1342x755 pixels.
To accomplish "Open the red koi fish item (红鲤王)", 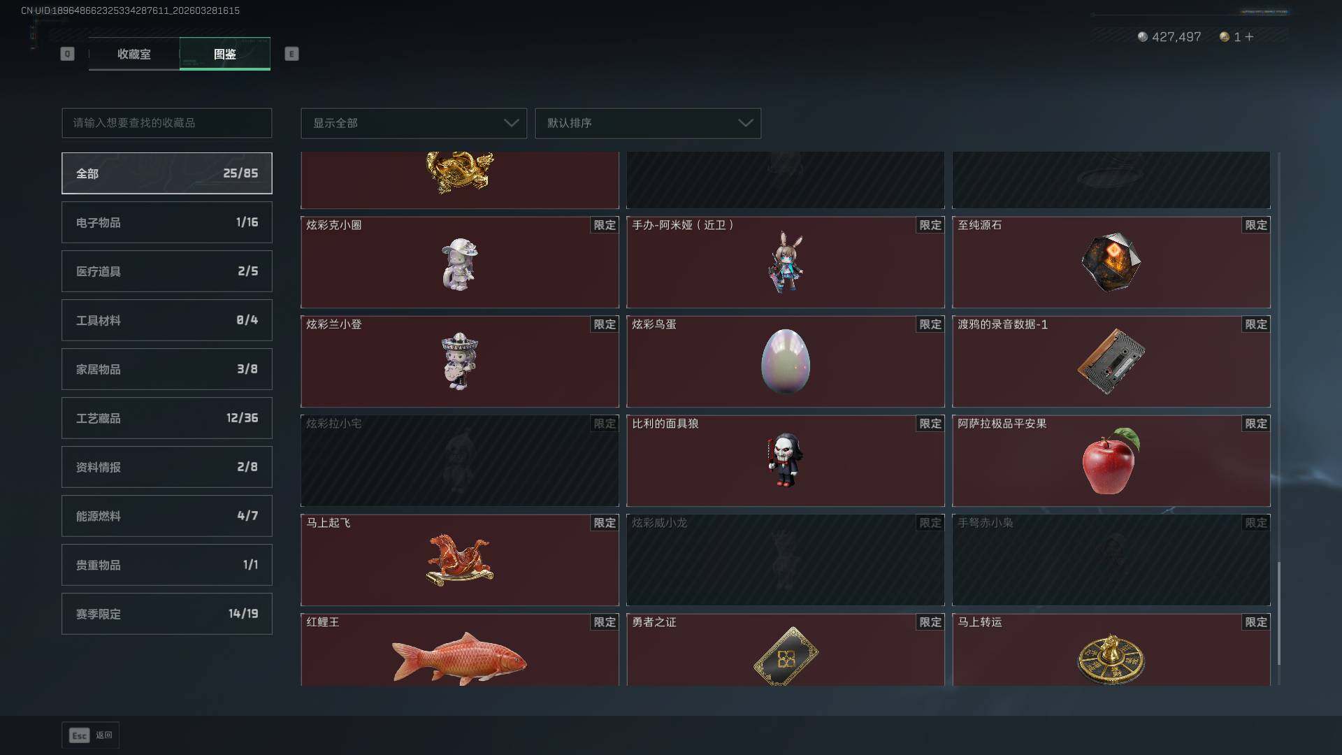I will pyautogui.click(x=460, y=649).
